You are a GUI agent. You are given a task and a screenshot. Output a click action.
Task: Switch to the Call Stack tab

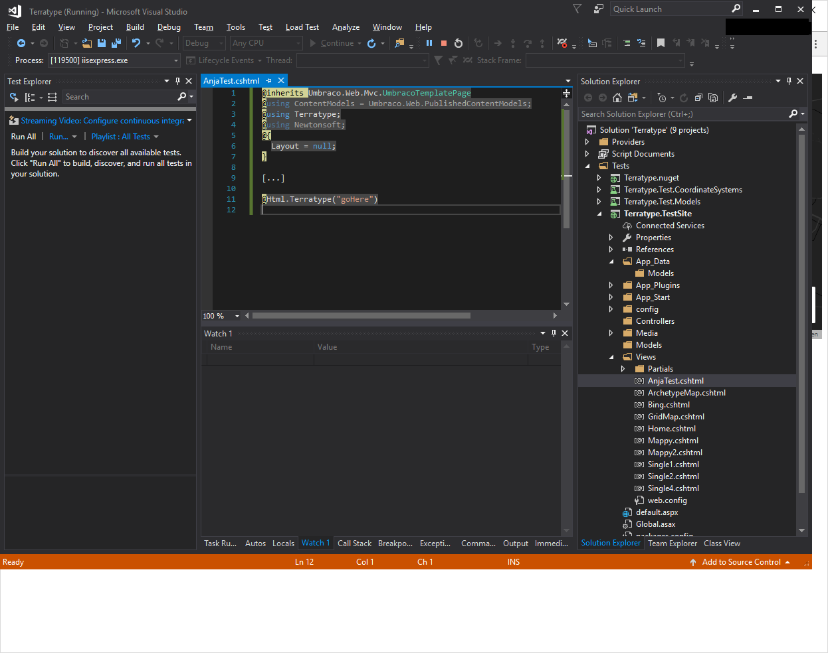354,543
